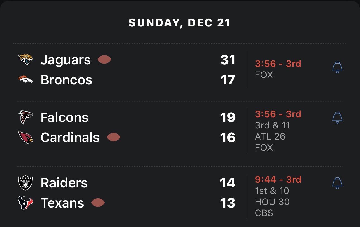Click the Falcons team logo
The width and height of the screenshot is (360, 227).
(25, 117)
